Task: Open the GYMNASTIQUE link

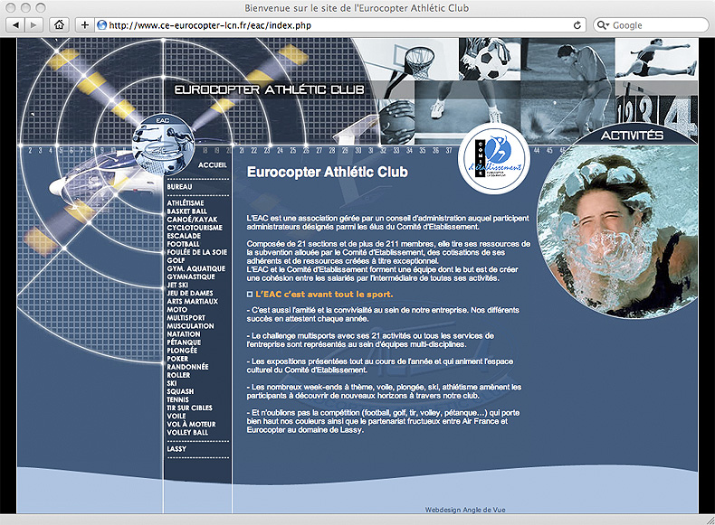Action: [x=191, y=277]
